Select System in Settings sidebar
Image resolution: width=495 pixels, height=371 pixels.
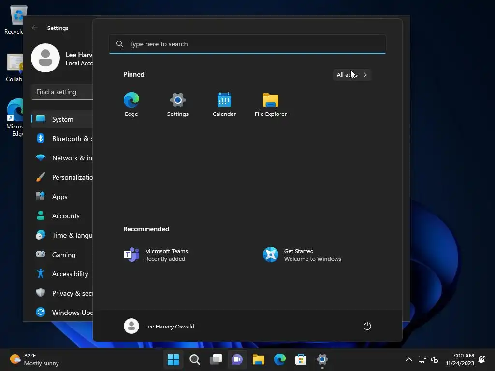(62, 119)
